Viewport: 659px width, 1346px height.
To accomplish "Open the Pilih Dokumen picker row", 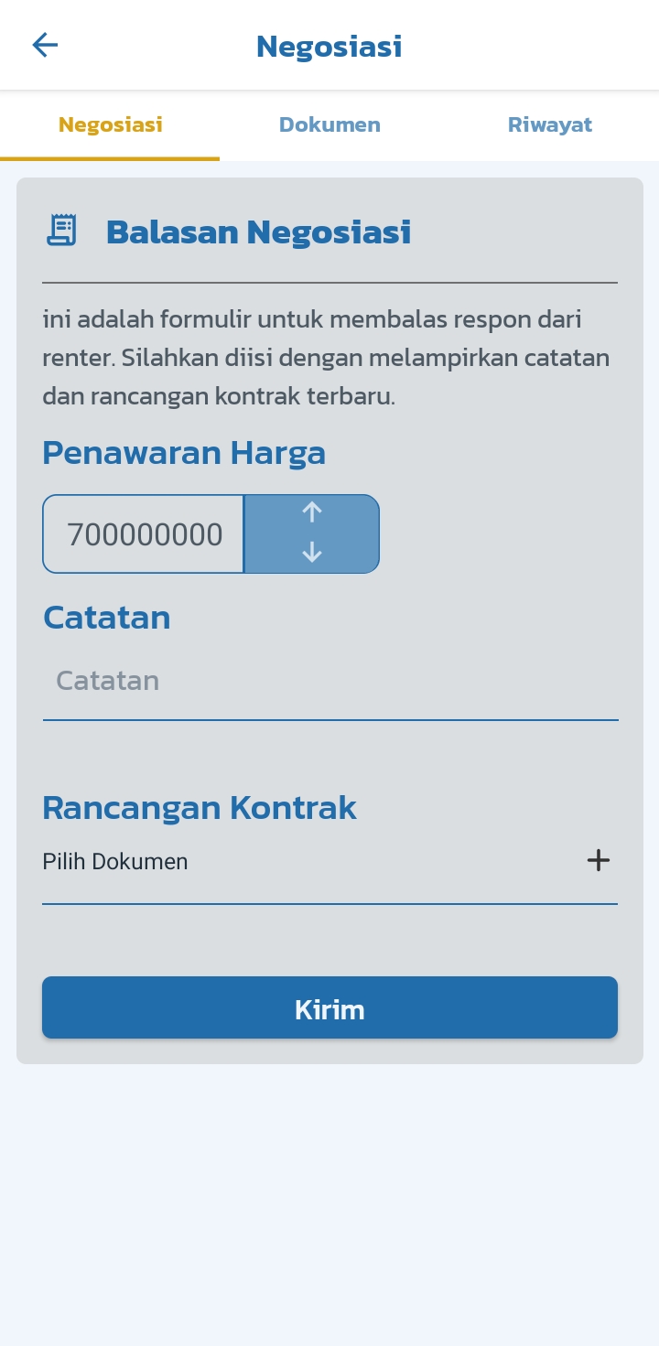I will point(329,862).
